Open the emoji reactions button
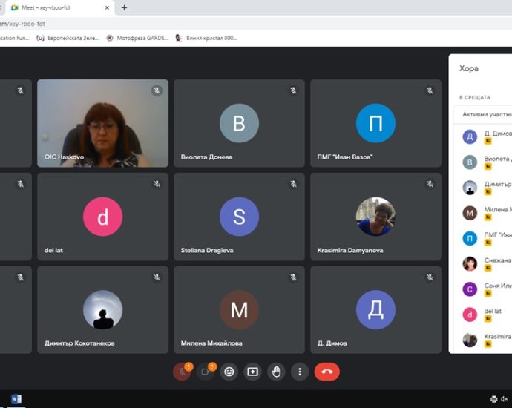The width and height of the screenshot is (512, 408). [x=229, y=372]
